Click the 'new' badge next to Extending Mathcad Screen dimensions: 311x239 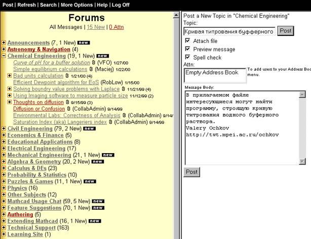click(95, 221)
